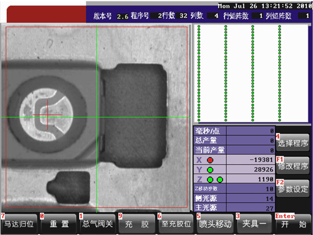
Task: Click the 充胶 glue fill button
Action: click(x=137, y=224)
